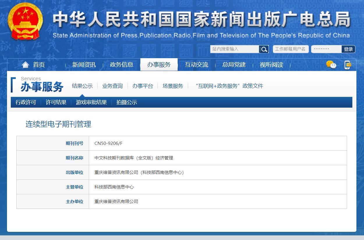Select the 结果公示 sub-tab
The width and height of the screenshot is (364, 240).
82,86
